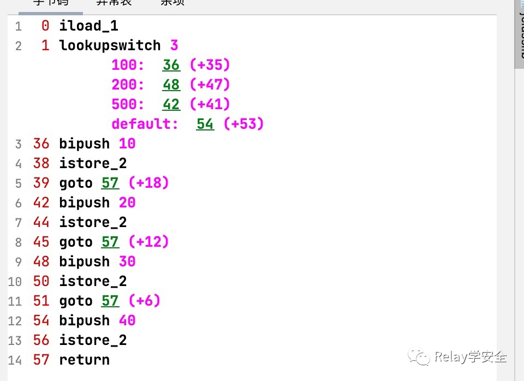Select the iload_1 instruction
Viewport: 524px width, 381px height.
(89, 26)
